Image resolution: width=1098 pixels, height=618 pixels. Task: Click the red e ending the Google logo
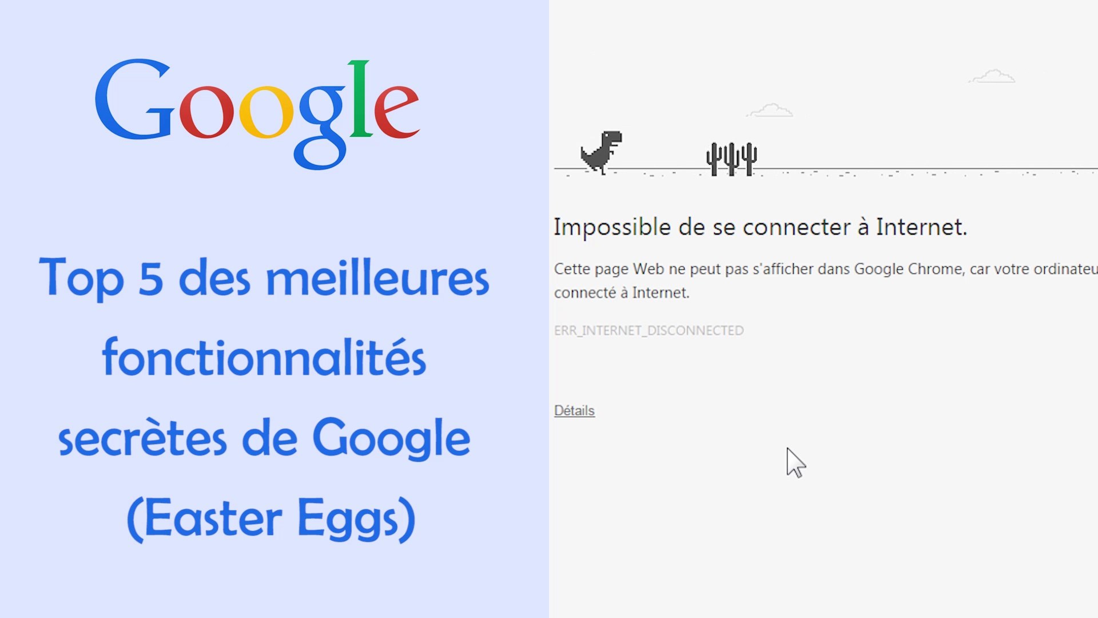tap(397, 112)
